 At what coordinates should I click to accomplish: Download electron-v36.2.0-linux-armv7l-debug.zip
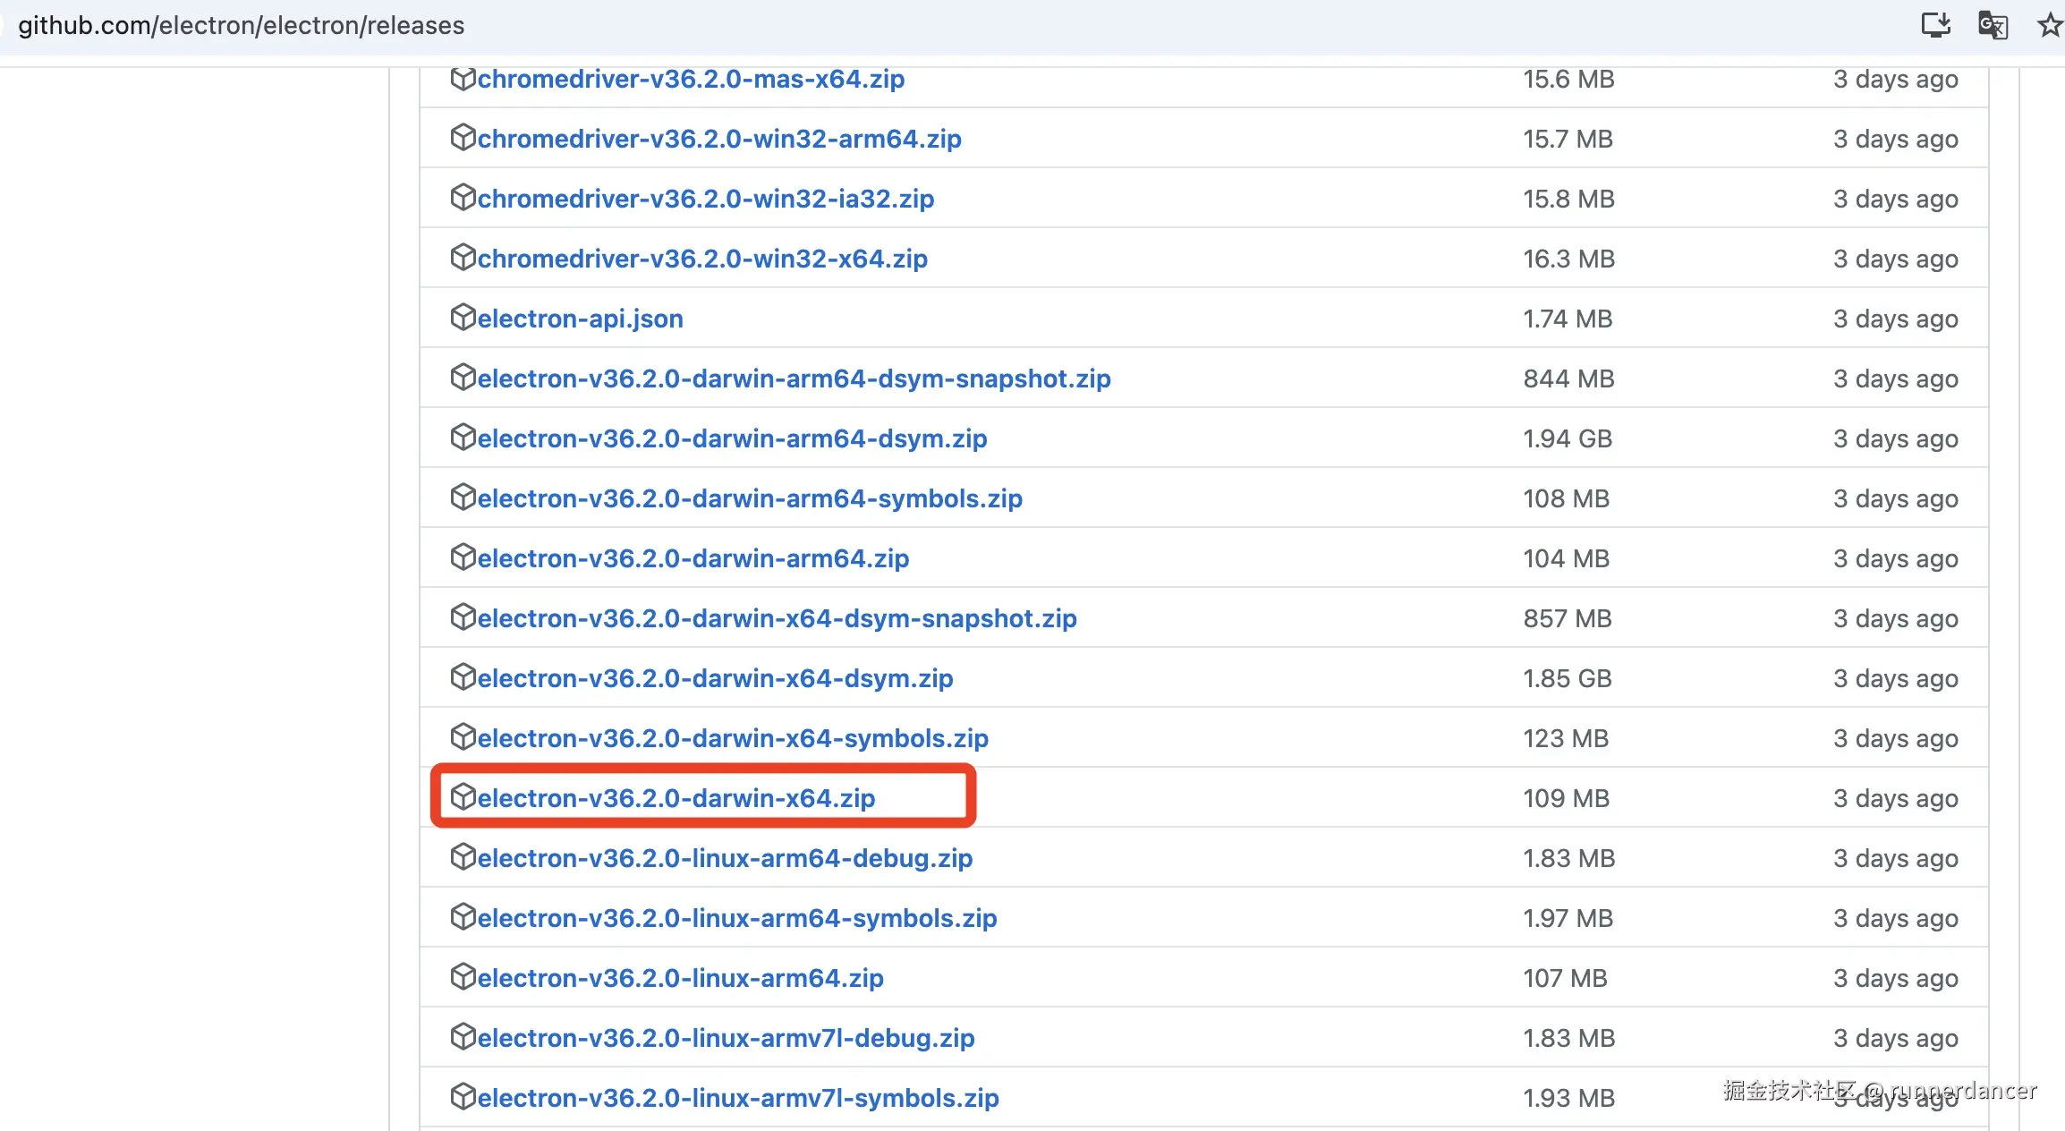pos(726,1038)
